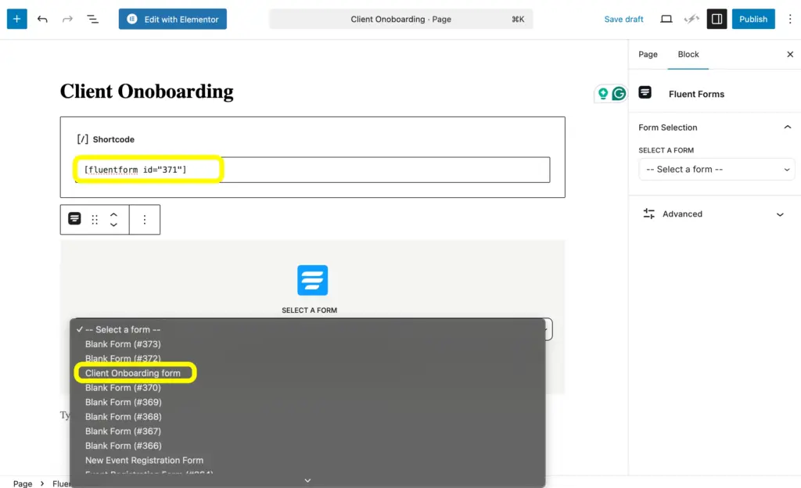Click the green lightbulb extension icon
Image resolution: width=801 pixels, height=488 pixels.
(x=603, y=93)
